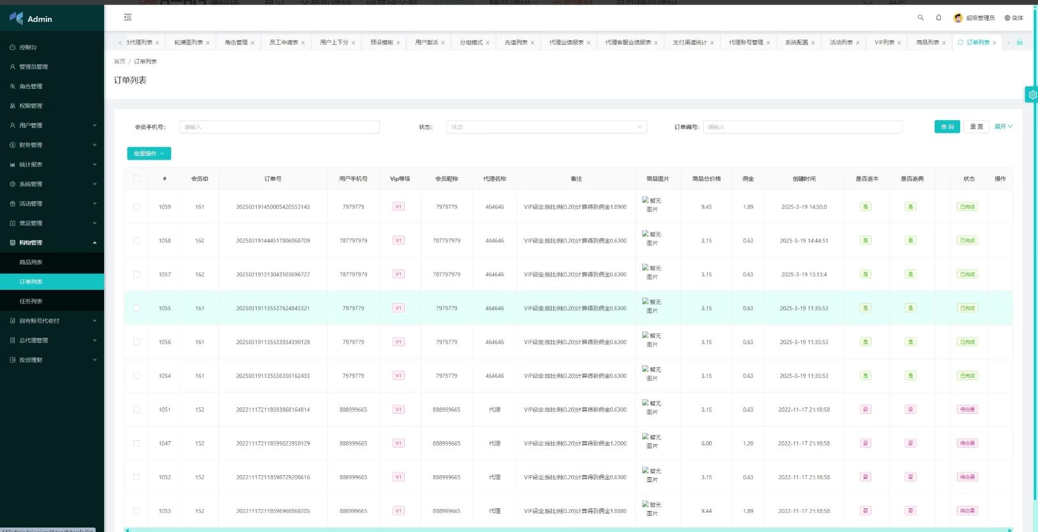Open the 批量操作 batch actions dropdown
Viewport: 1038px width, 532px height.
(x=149, y=153)
